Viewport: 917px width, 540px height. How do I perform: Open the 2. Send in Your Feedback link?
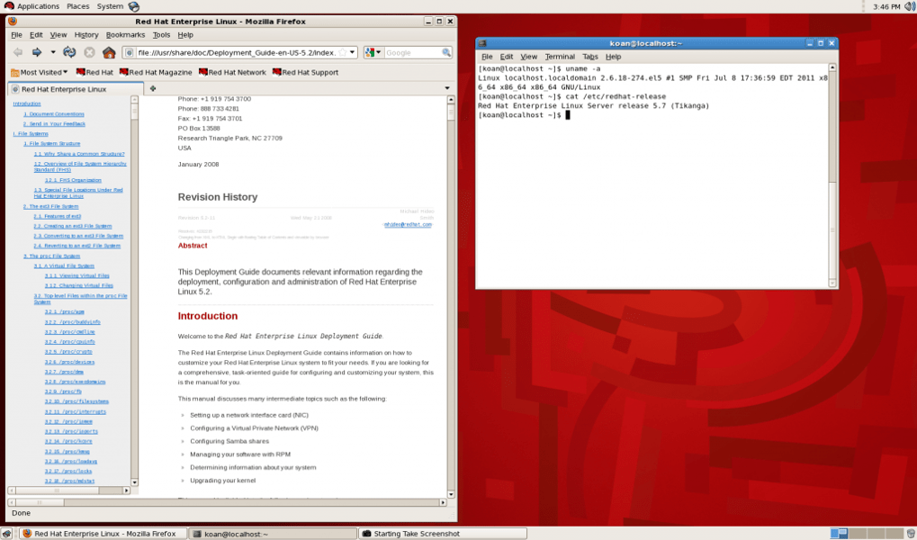tap(54, 124)
